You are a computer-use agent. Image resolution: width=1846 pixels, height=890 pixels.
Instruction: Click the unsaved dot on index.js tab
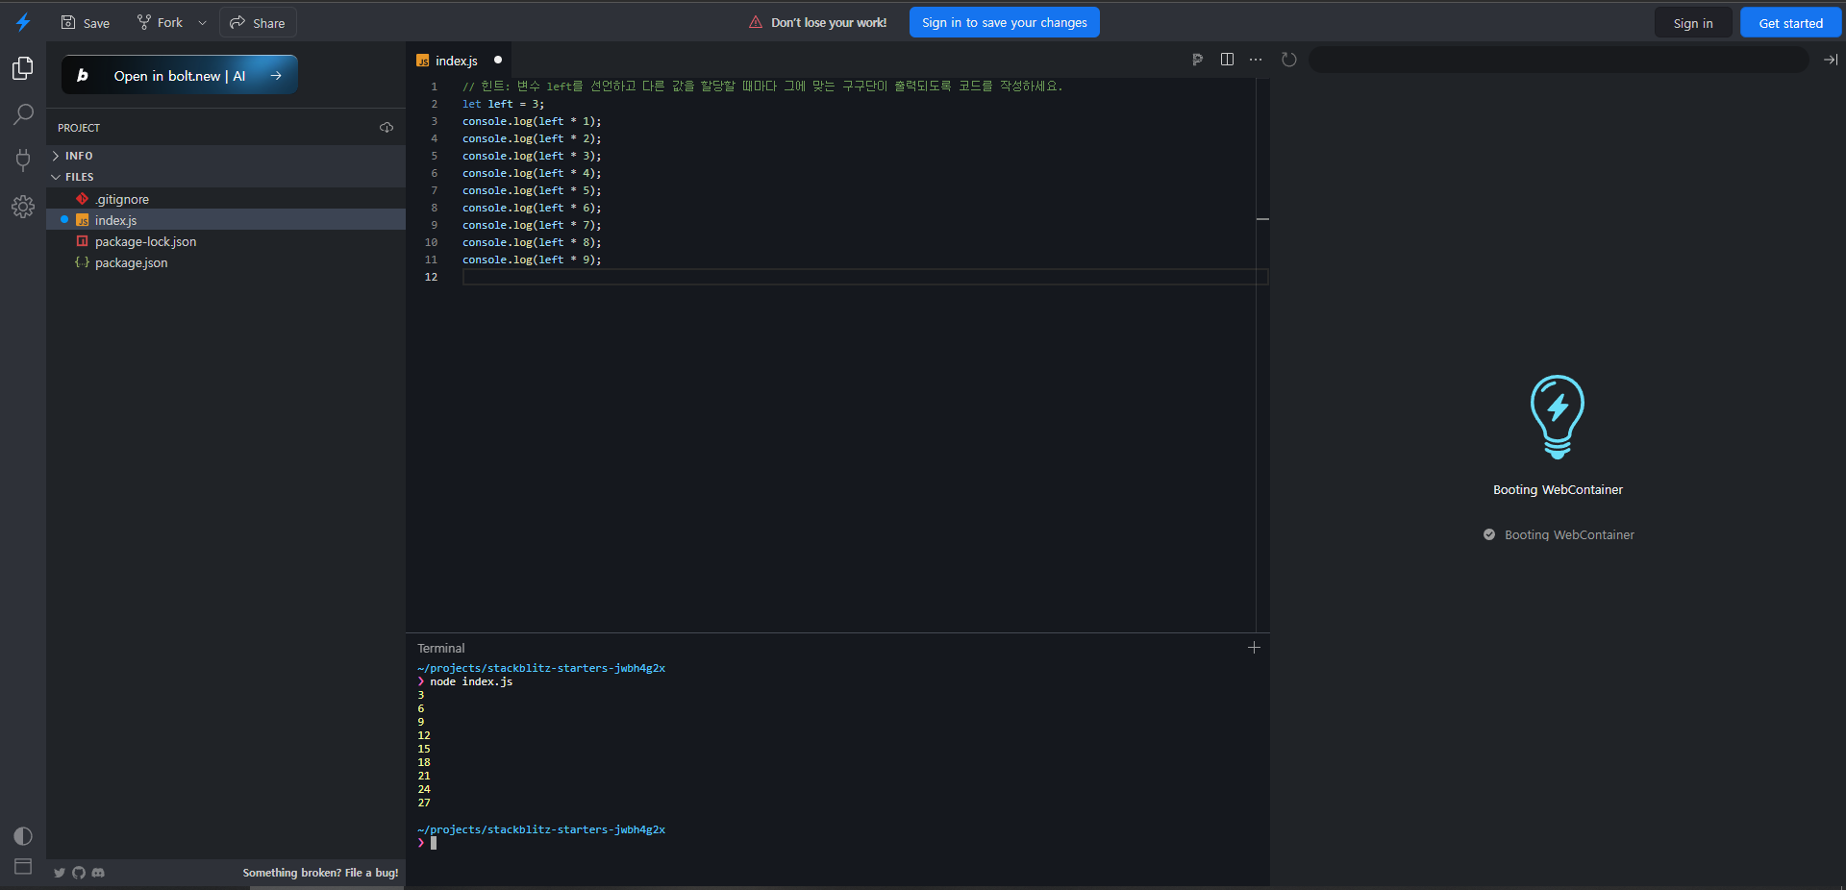(x=498, y=60)
